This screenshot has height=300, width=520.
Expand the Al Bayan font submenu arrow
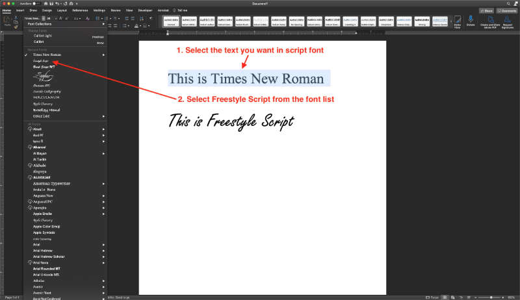click(x=103, y=153)
